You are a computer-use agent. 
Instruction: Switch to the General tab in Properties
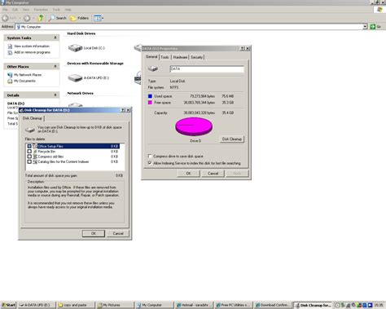click(x=151, y=57)
